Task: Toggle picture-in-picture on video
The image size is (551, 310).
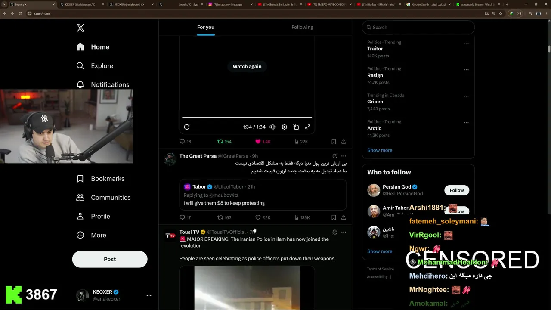Action: [296, 127]
